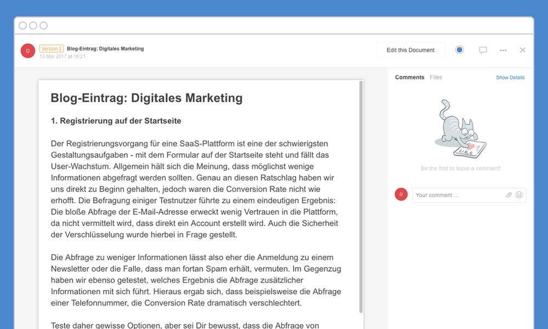
Task: Click the Show Details link
Action: pyautogui.click(x=510, y=78)
